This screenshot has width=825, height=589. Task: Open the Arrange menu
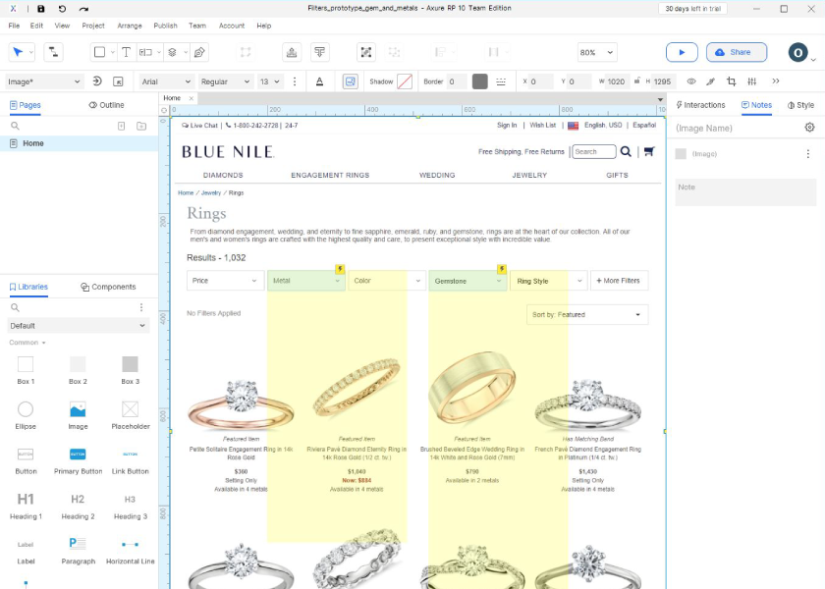coord(130,26)
